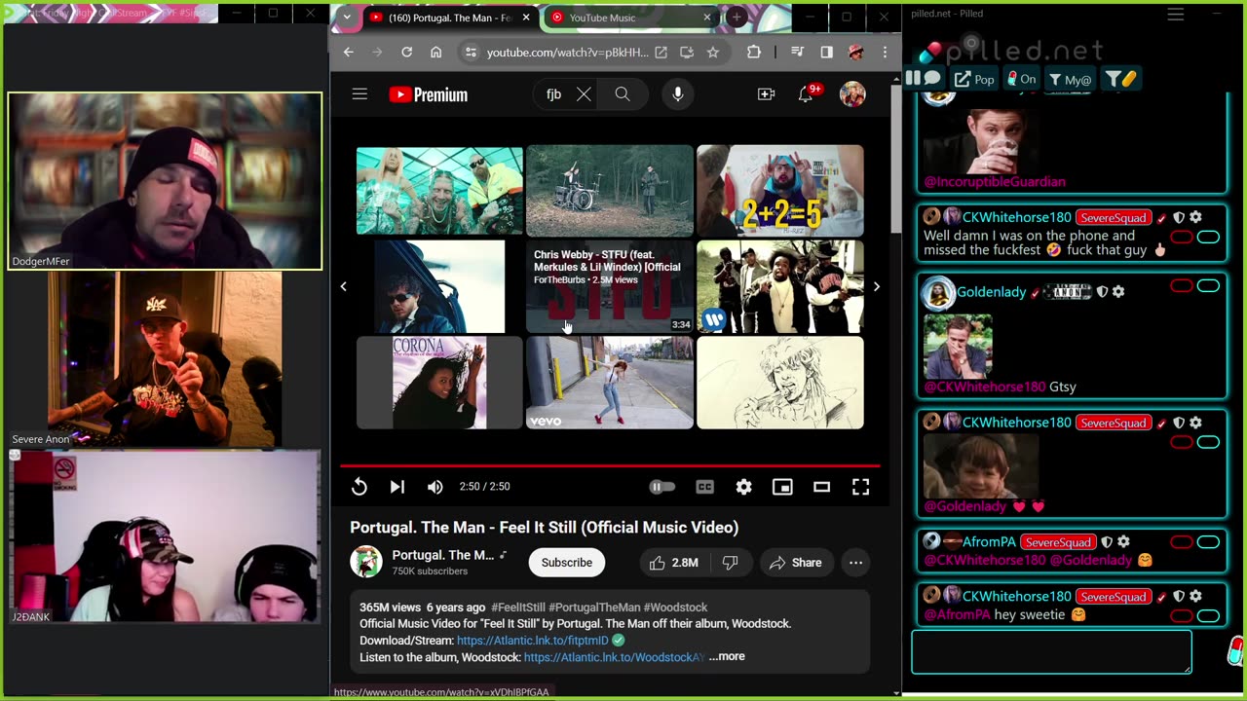Open the Chris Webby STFU suggested video

click(x=610, y=286)
